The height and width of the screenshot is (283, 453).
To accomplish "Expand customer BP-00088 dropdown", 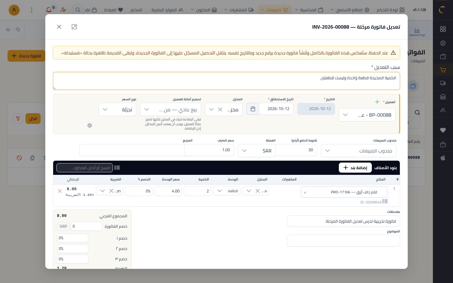I will [x=345, y=115].
